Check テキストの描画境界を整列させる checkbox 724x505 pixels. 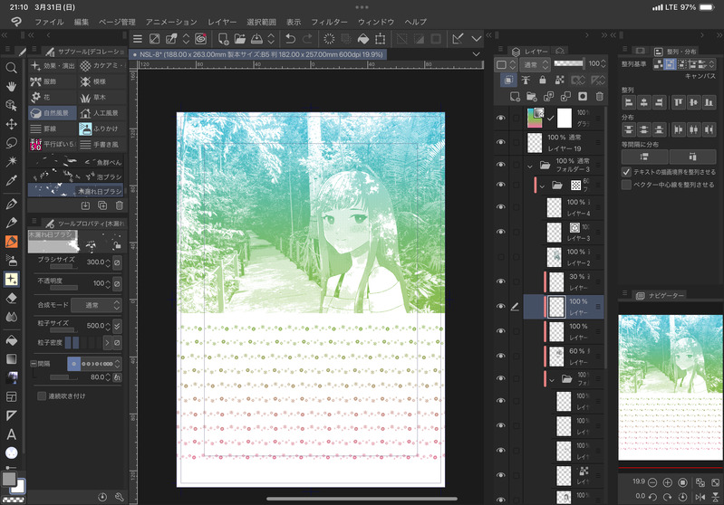coord(626,172)
